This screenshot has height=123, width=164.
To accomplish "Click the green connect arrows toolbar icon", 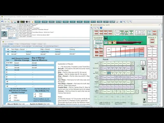I will click(9, 22).
